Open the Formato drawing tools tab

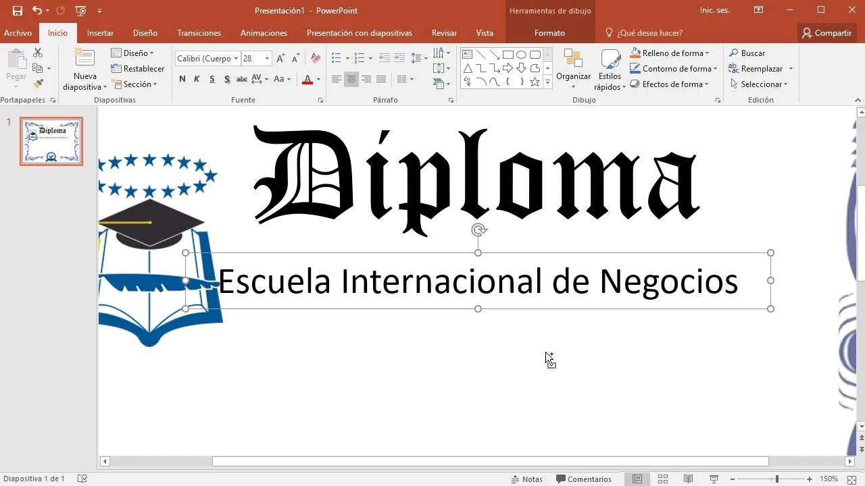click(549, 32)
